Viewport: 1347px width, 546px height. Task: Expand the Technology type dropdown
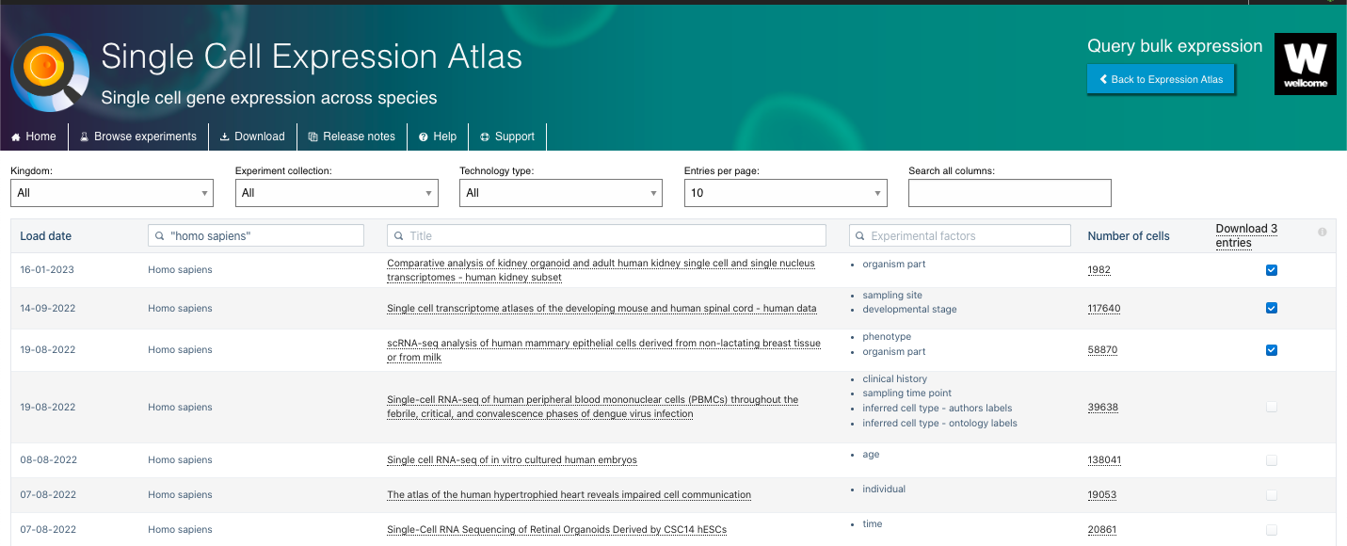(561, 193)
